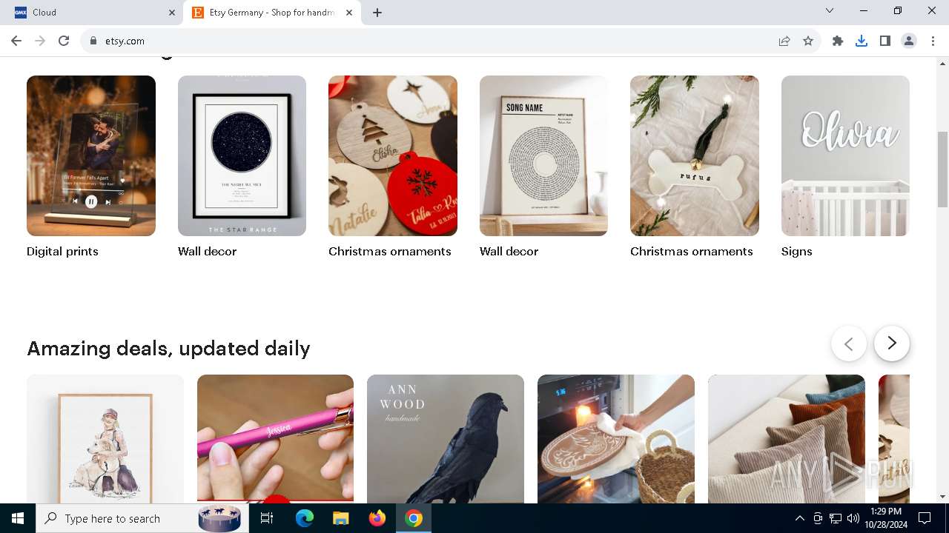Open Chrome downloads icon

[862, 41]
